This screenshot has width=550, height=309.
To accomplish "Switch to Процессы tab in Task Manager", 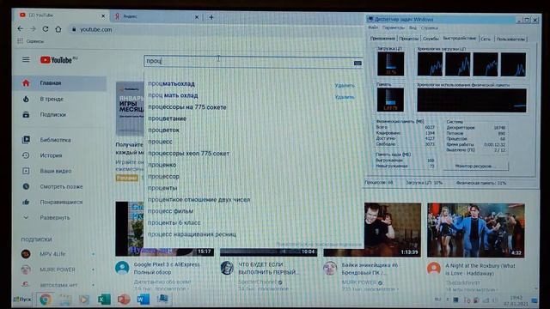I will tap(409, 39).
